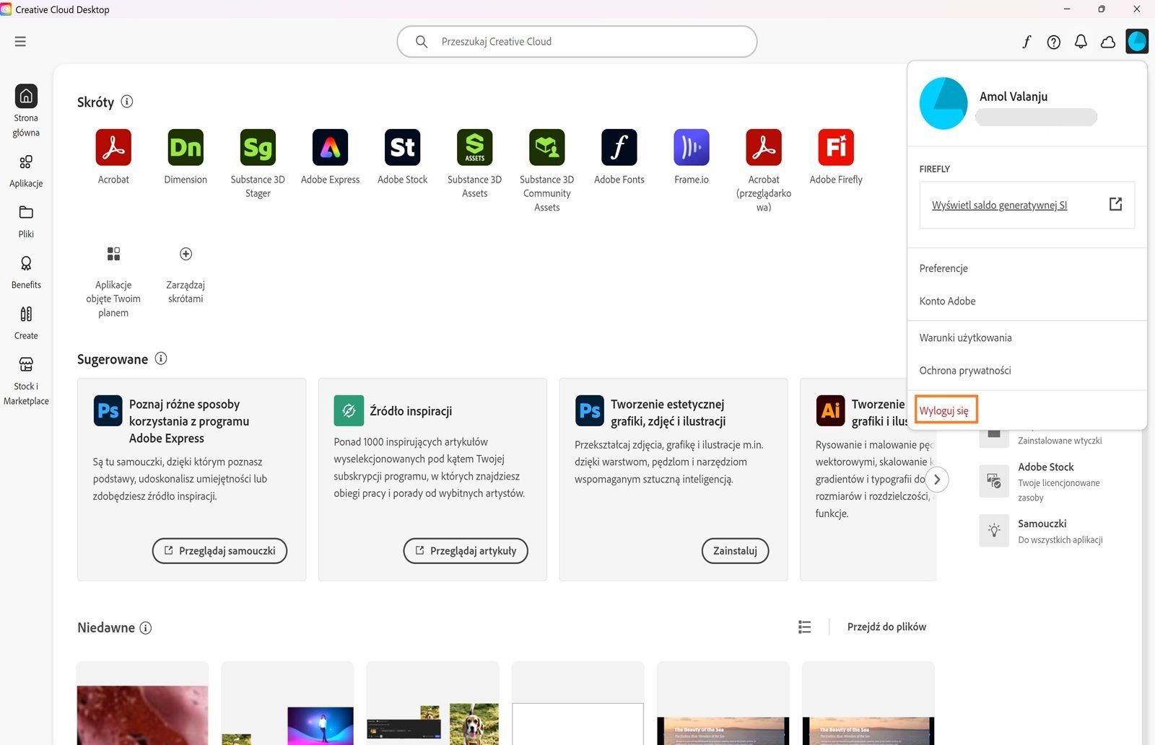Go to Strona główna in sidebar
Screen dimensions: 1155x745
tap(26, 111)
